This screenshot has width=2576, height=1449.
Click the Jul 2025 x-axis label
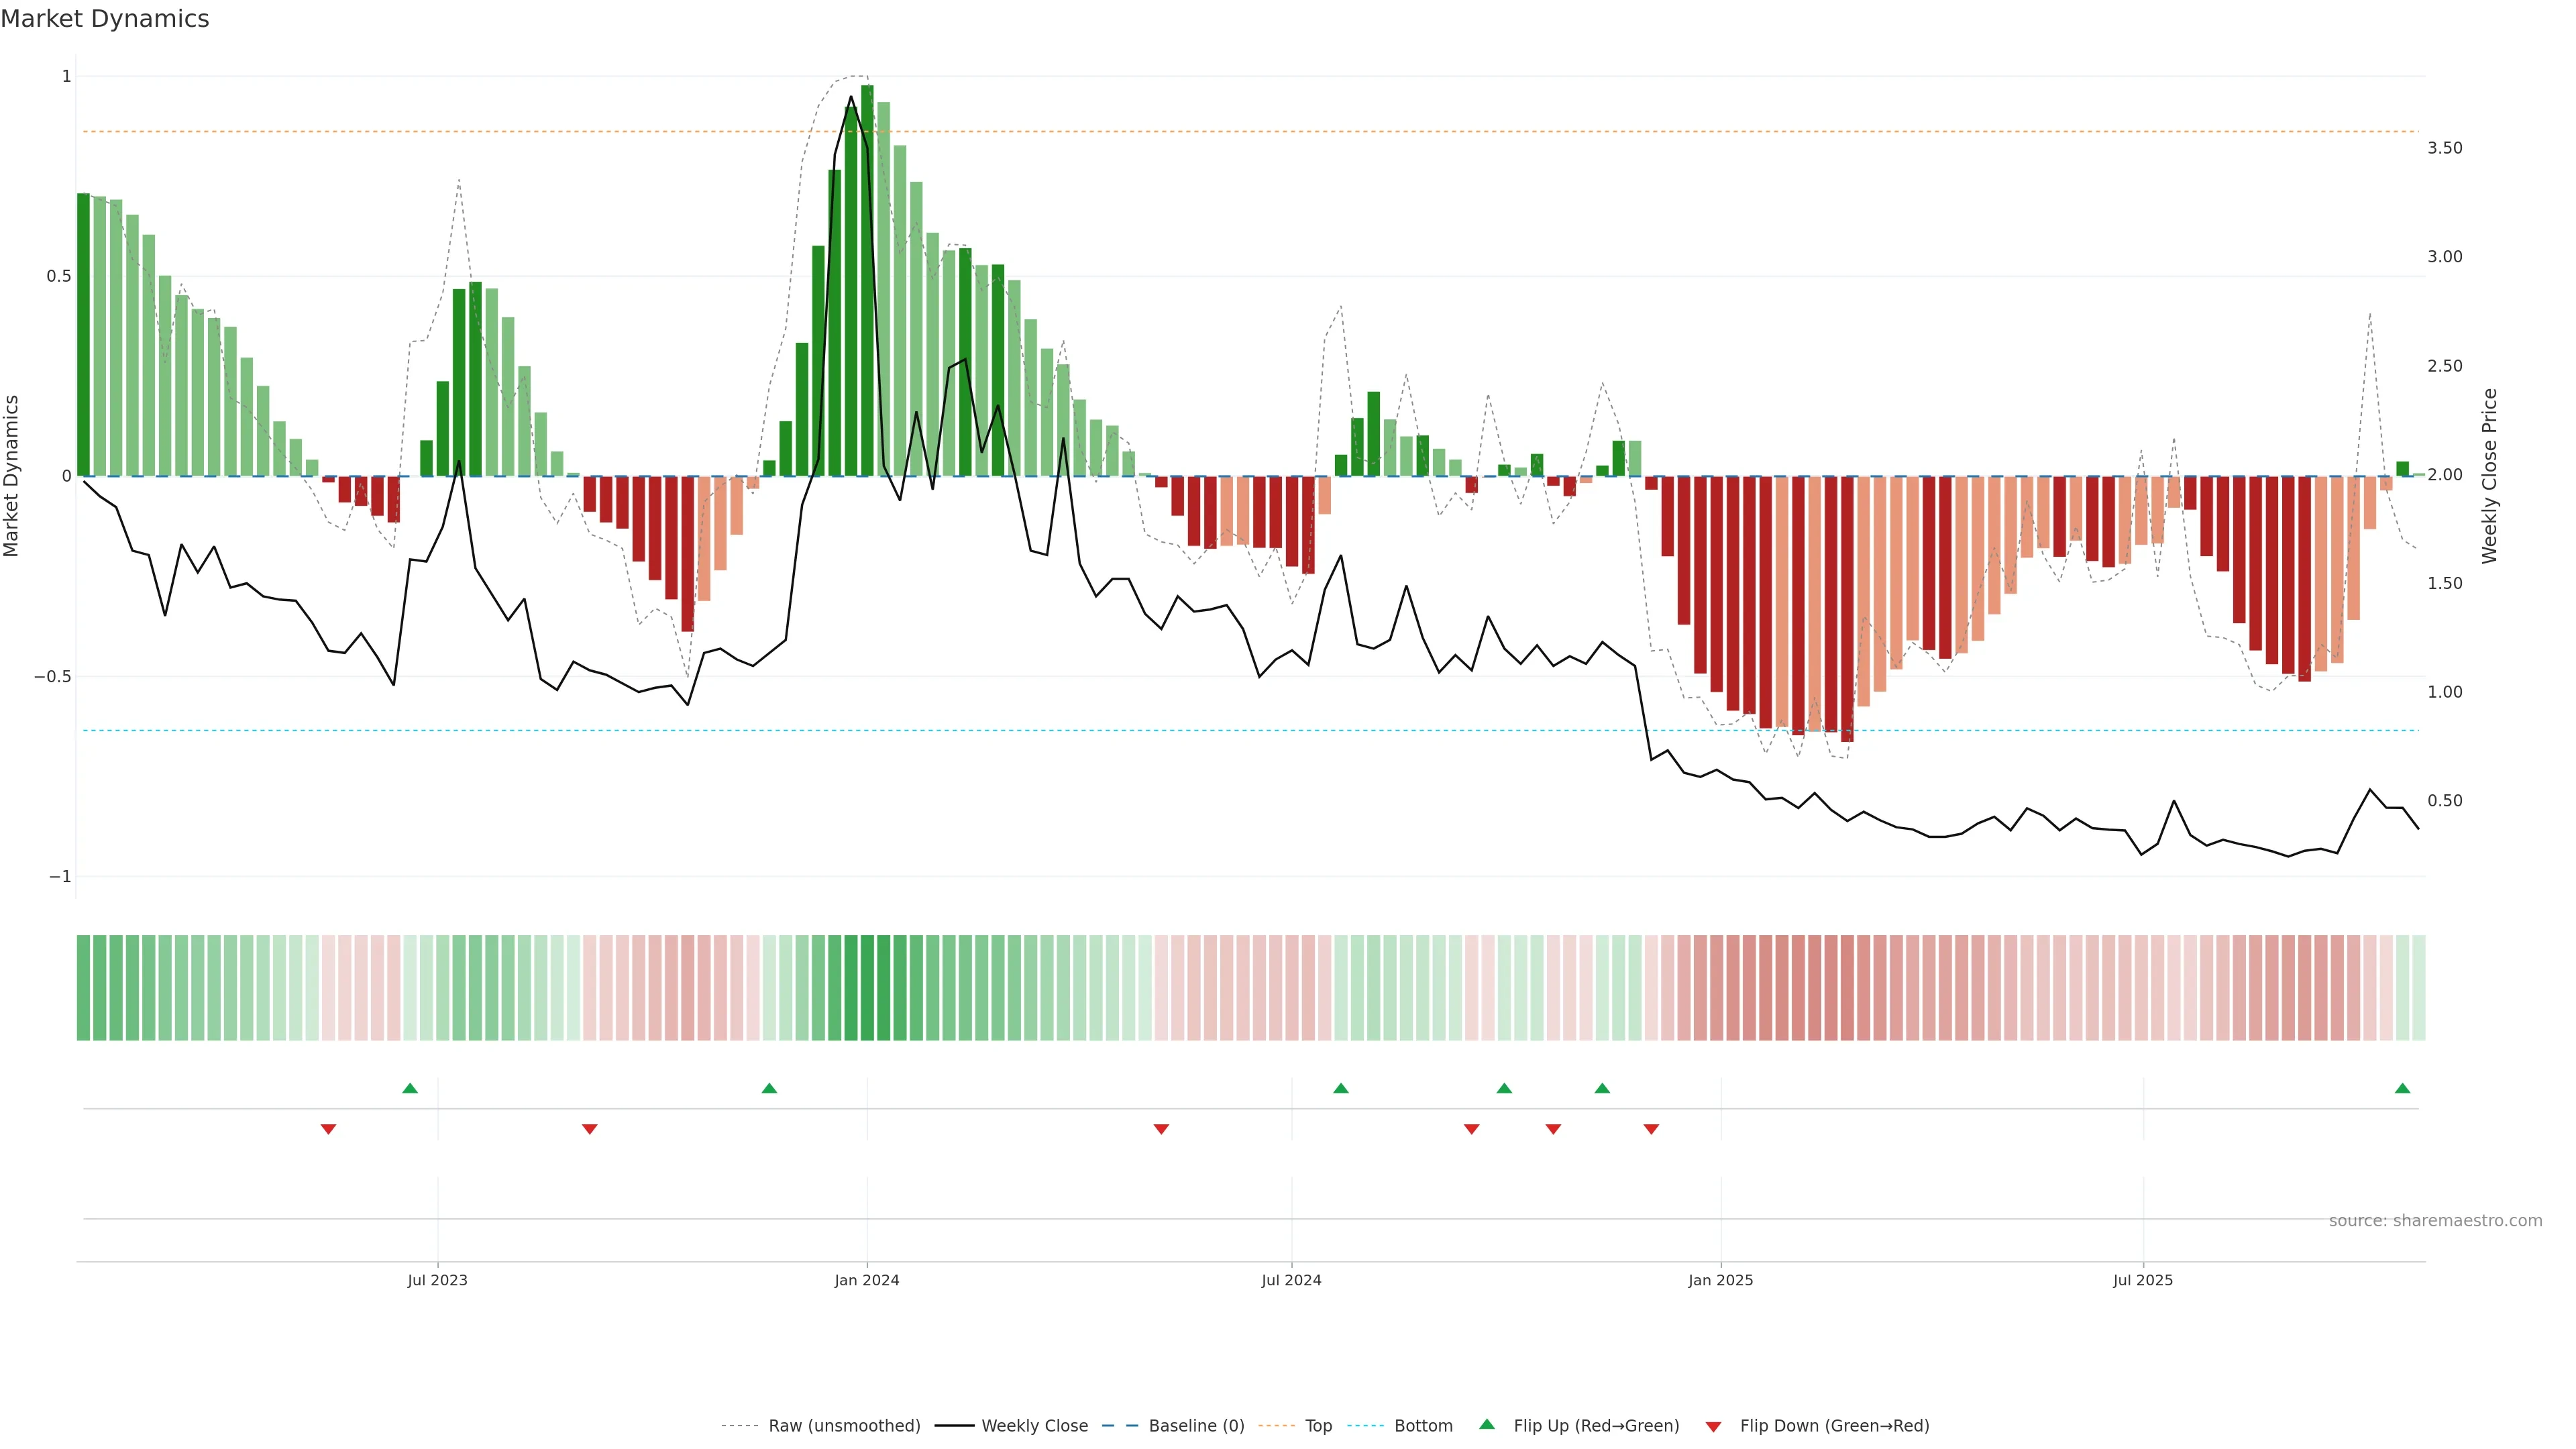pos(2142,1280)
